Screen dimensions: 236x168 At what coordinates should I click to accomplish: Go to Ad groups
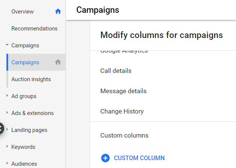tap(24, 96)
